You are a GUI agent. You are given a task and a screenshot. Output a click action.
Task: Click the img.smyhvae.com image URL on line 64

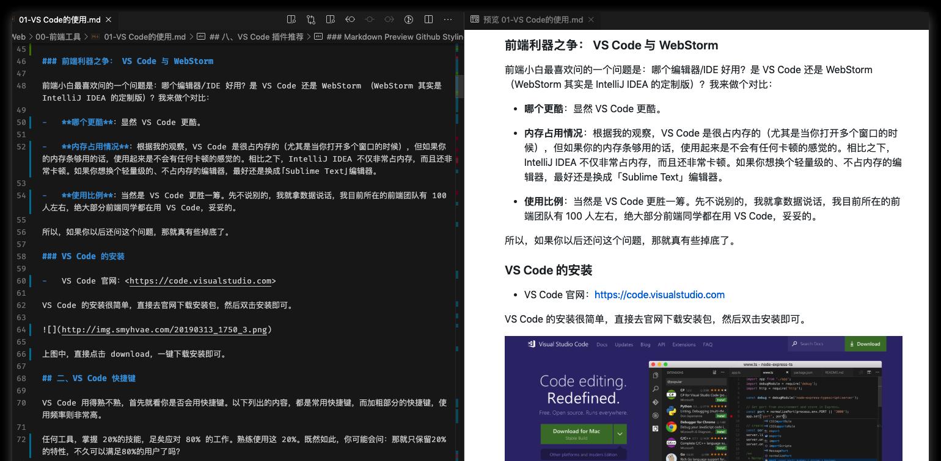[x=164, y=329]
